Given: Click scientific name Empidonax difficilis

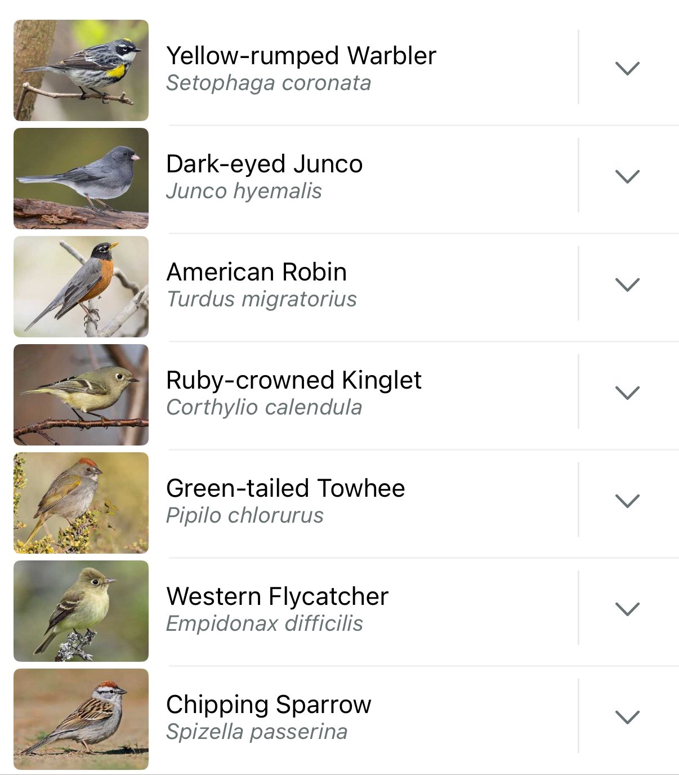Looking at the screenshot, I should tap(265, 623).
